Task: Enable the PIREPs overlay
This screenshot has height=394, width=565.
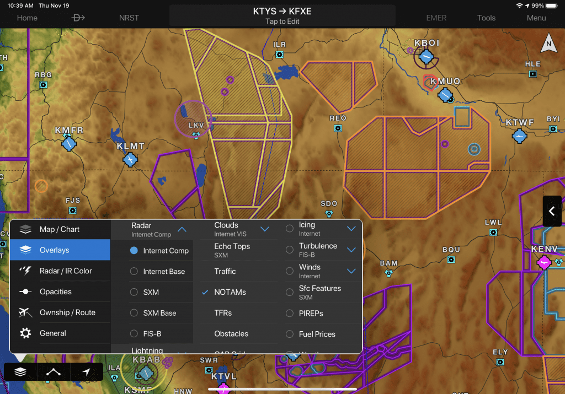Action: pos(289,314)
